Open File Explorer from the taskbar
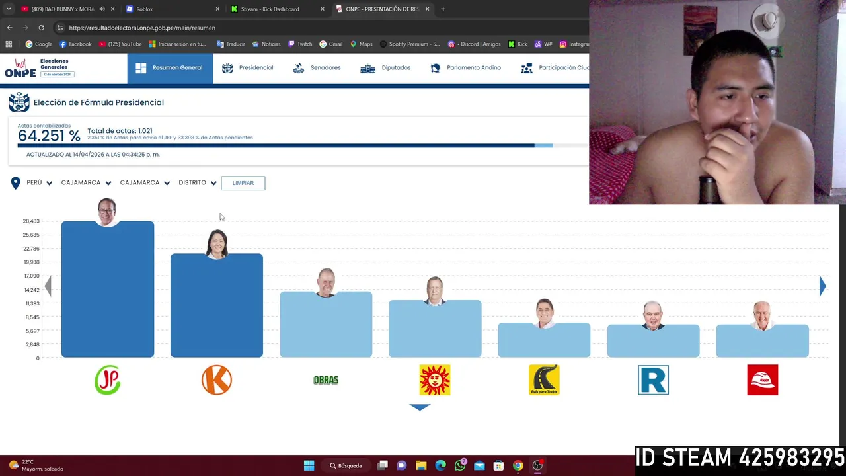The image size is (846, 476). click(421, 465)
